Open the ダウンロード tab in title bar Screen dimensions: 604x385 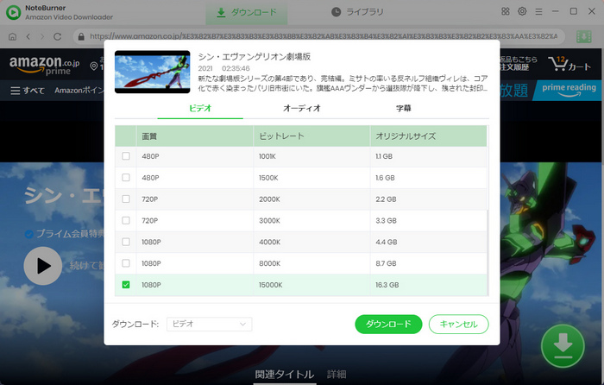247,12
